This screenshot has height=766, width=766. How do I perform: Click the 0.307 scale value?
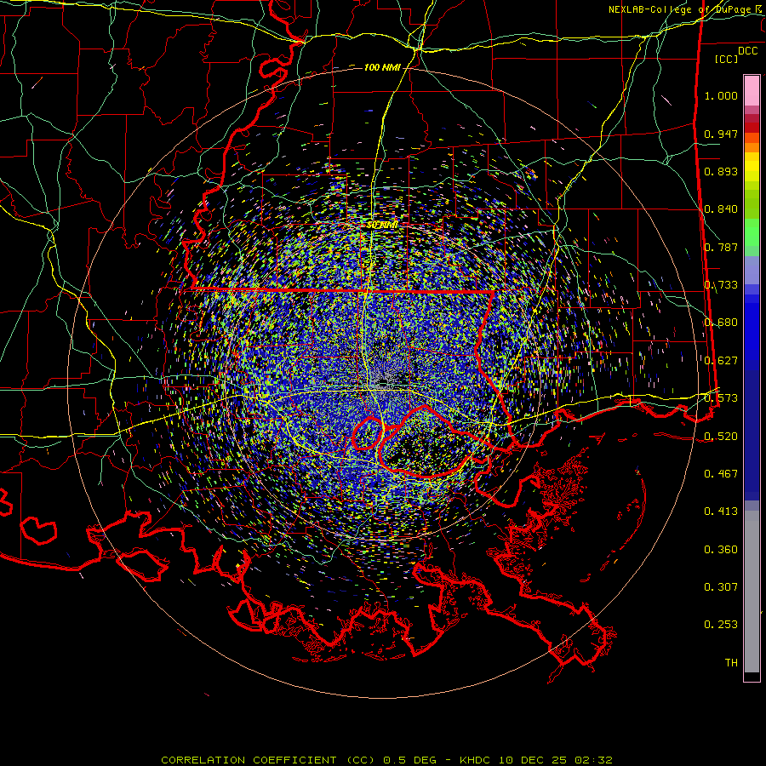[721, 586]
